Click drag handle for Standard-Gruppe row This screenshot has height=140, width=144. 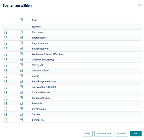[x=6, y=98]
